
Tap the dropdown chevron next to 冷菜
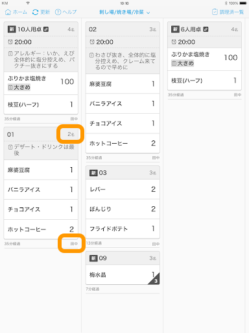point(148,12)
